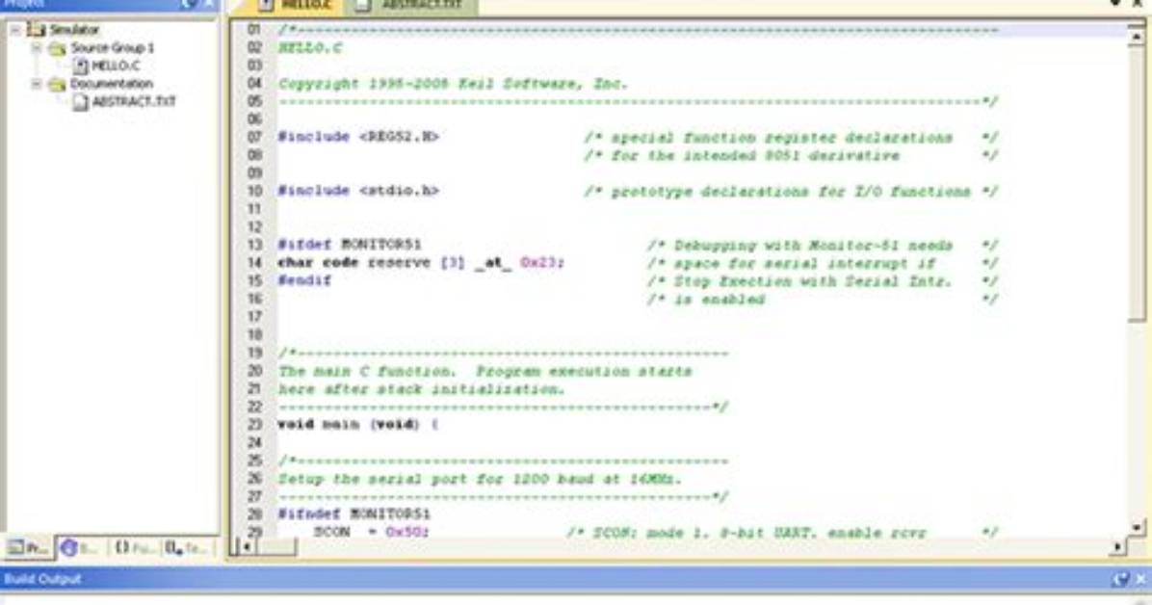Viewport: 1152px width, 605px height.
Task: Click the SCON = 0x50 line
Action: [372, 532]
